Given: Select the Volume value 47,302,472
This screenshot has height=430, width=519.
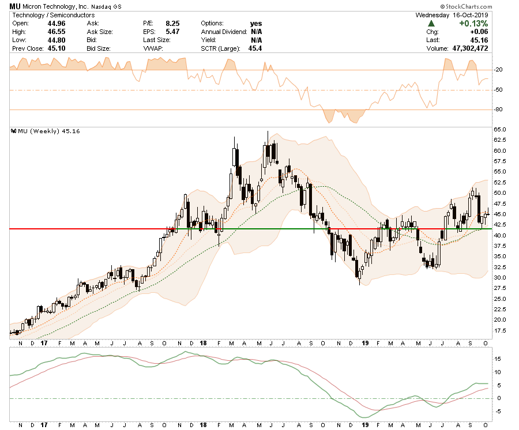Looking at the screenshot, I should pyautogui.click(x=470, y=48).
